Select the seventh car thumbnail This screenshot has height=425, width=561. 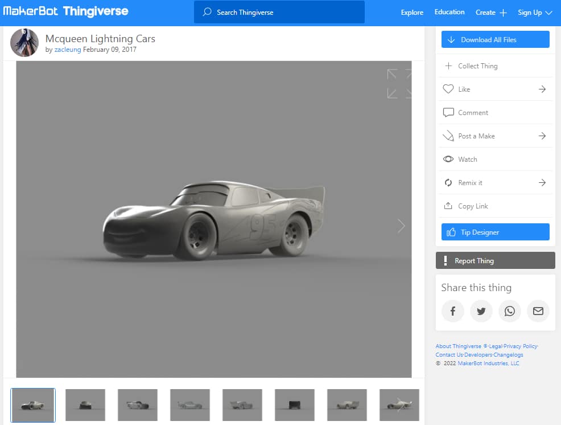click(x=346, y=405)
